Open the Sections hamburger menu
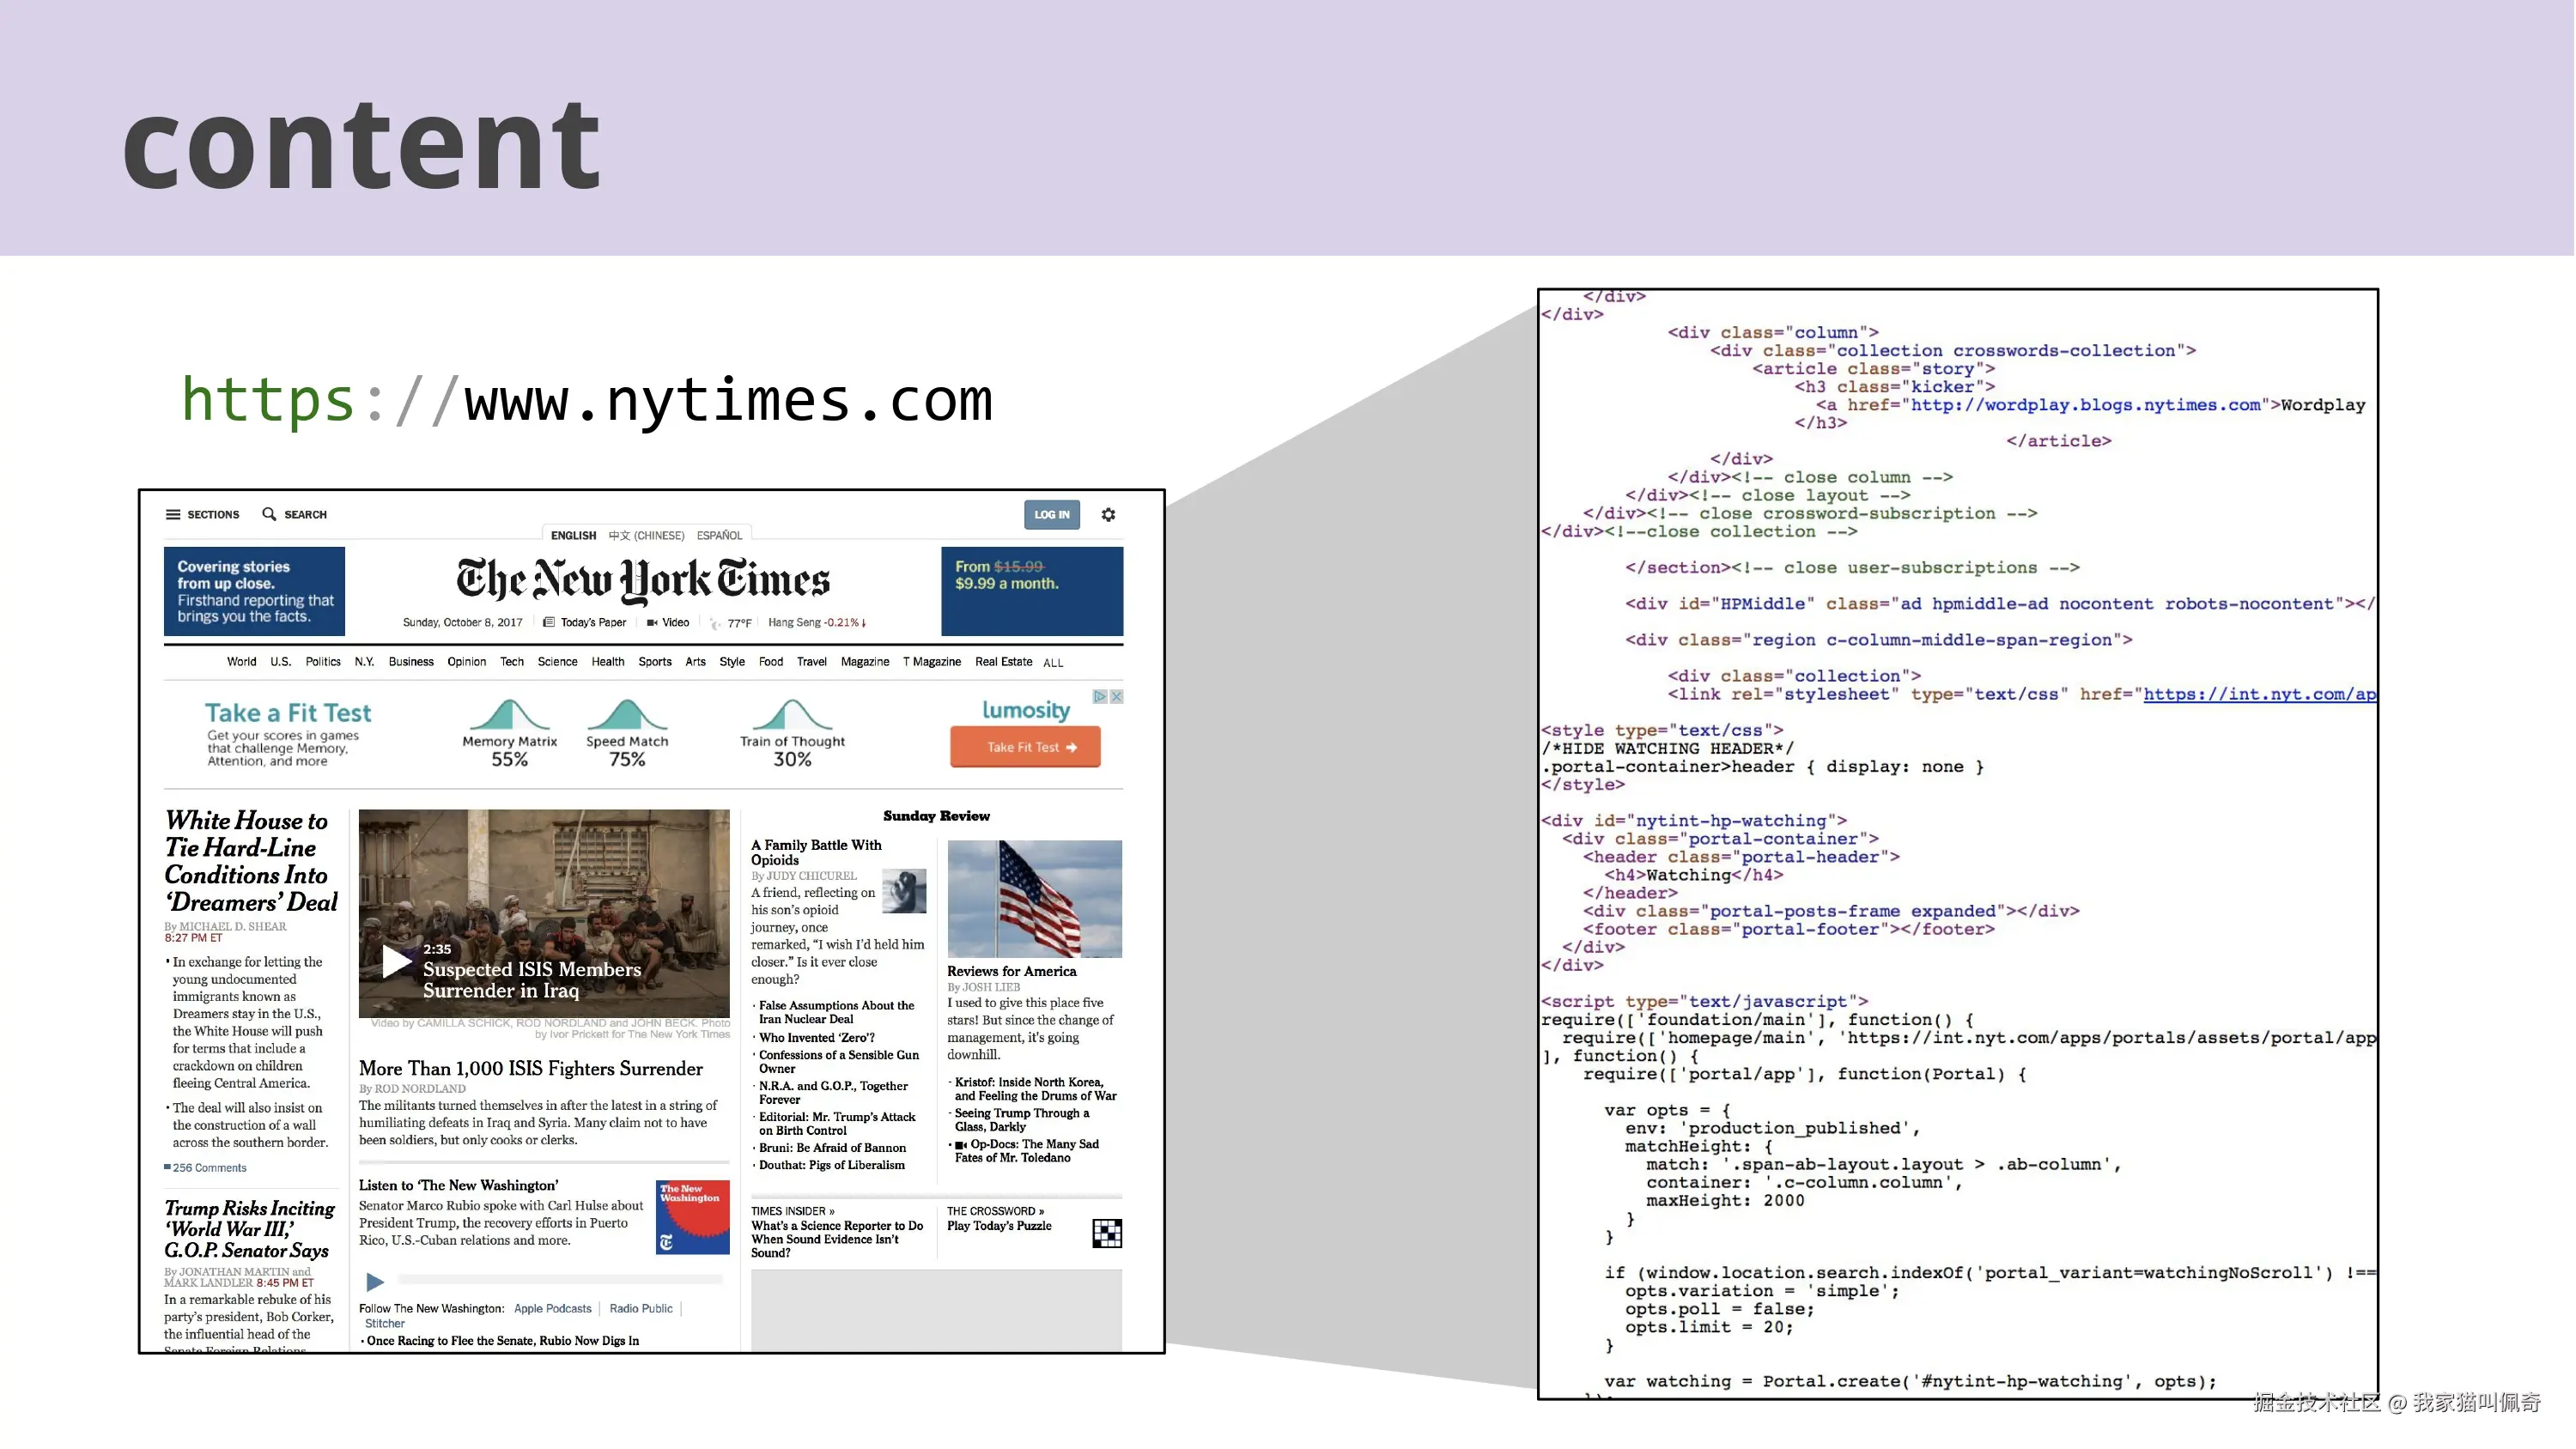The height and width of the screenshot is (1449, 2576). pos(174,515)
